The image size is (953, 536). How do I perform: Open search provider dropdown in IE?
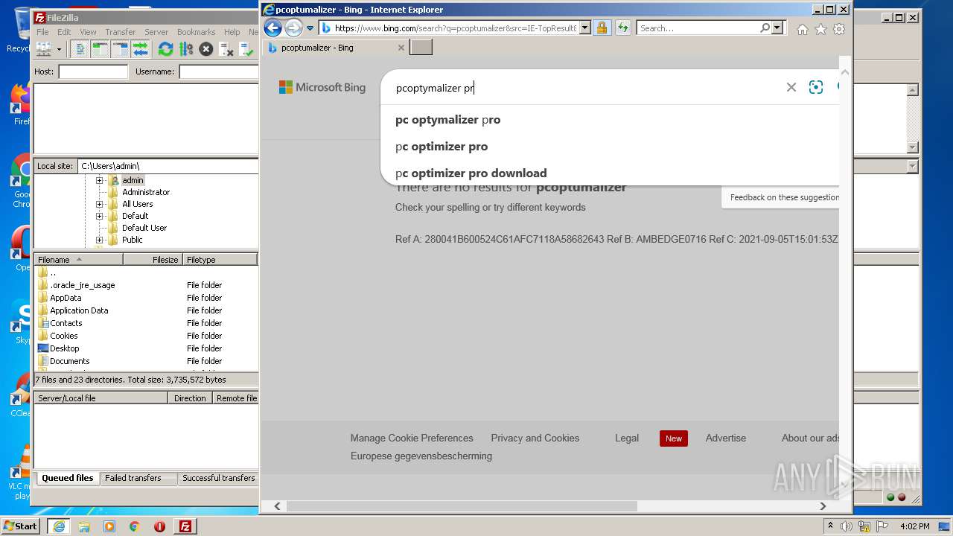(778, 28)
